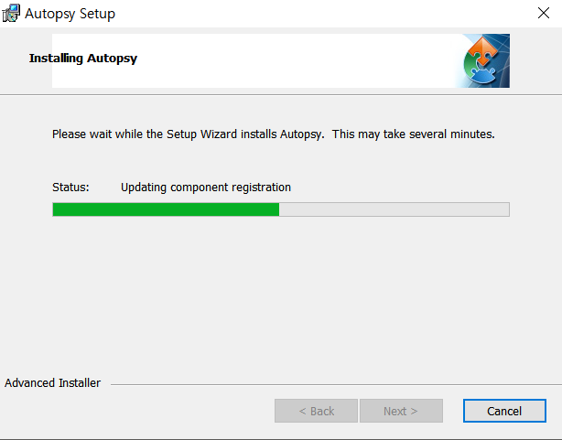Click the "Updating component registration" status text
562x440 pixels.
206,188
